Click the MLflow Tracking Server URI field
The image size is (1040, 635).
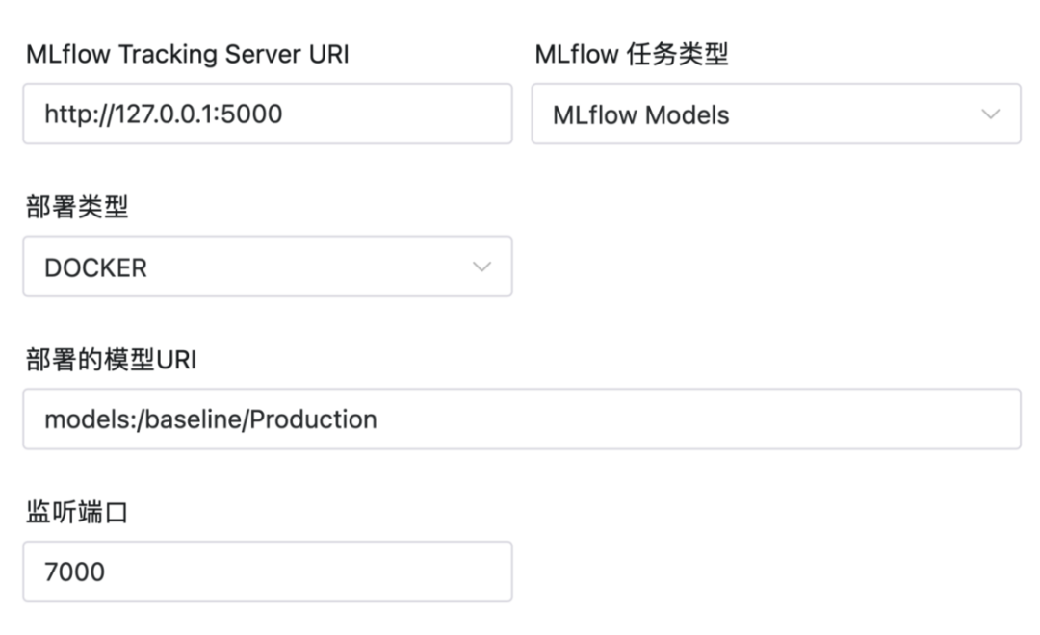pyautogui.click(x=385, y=114)
